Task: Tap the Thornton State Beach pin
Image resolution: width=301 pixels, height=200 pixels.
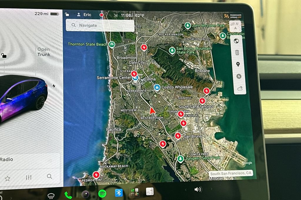Action: tap(112, 45)
